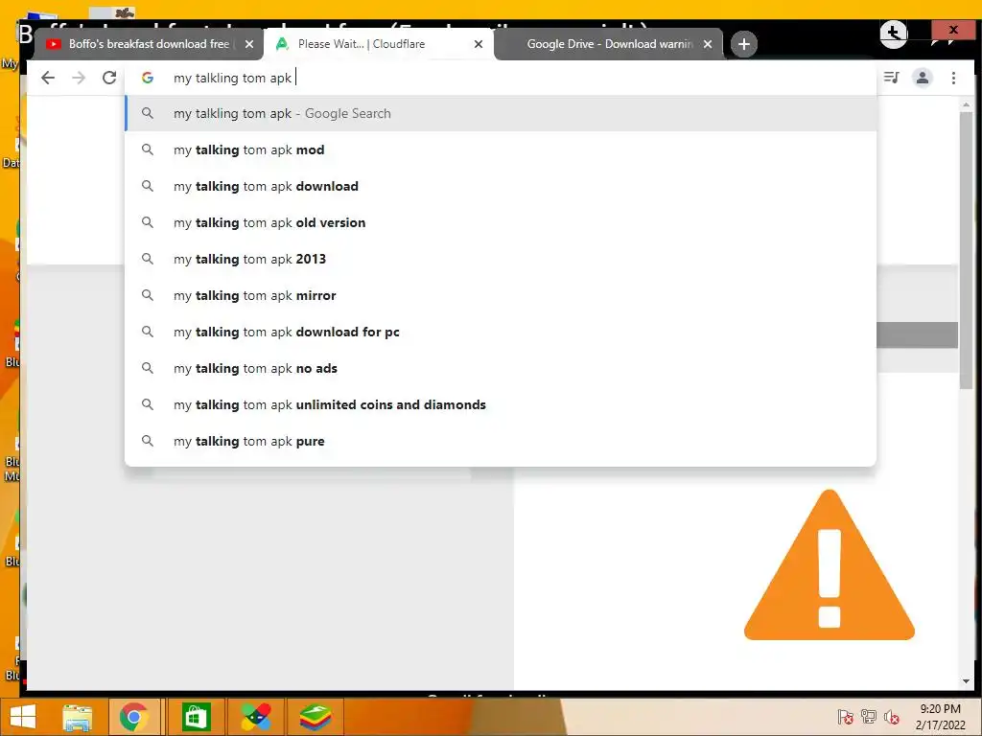Select 'my talkling tom apk - Google Search' suggestion

[x=501, y=113]
